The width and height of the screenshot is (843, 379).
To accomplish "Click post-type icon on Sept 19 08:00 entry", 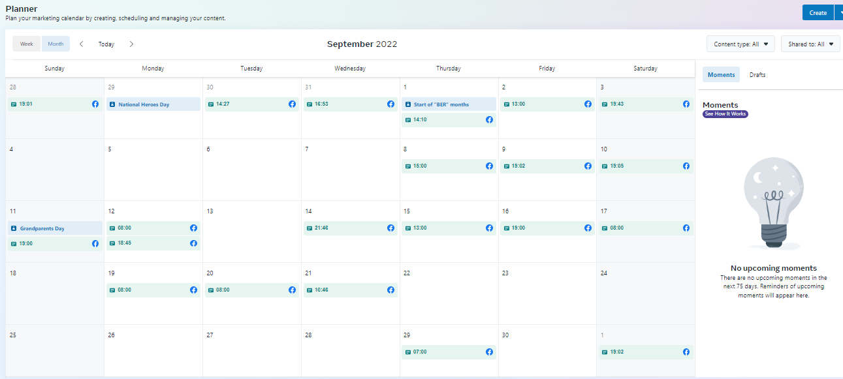I will click(x=113, y=290).
